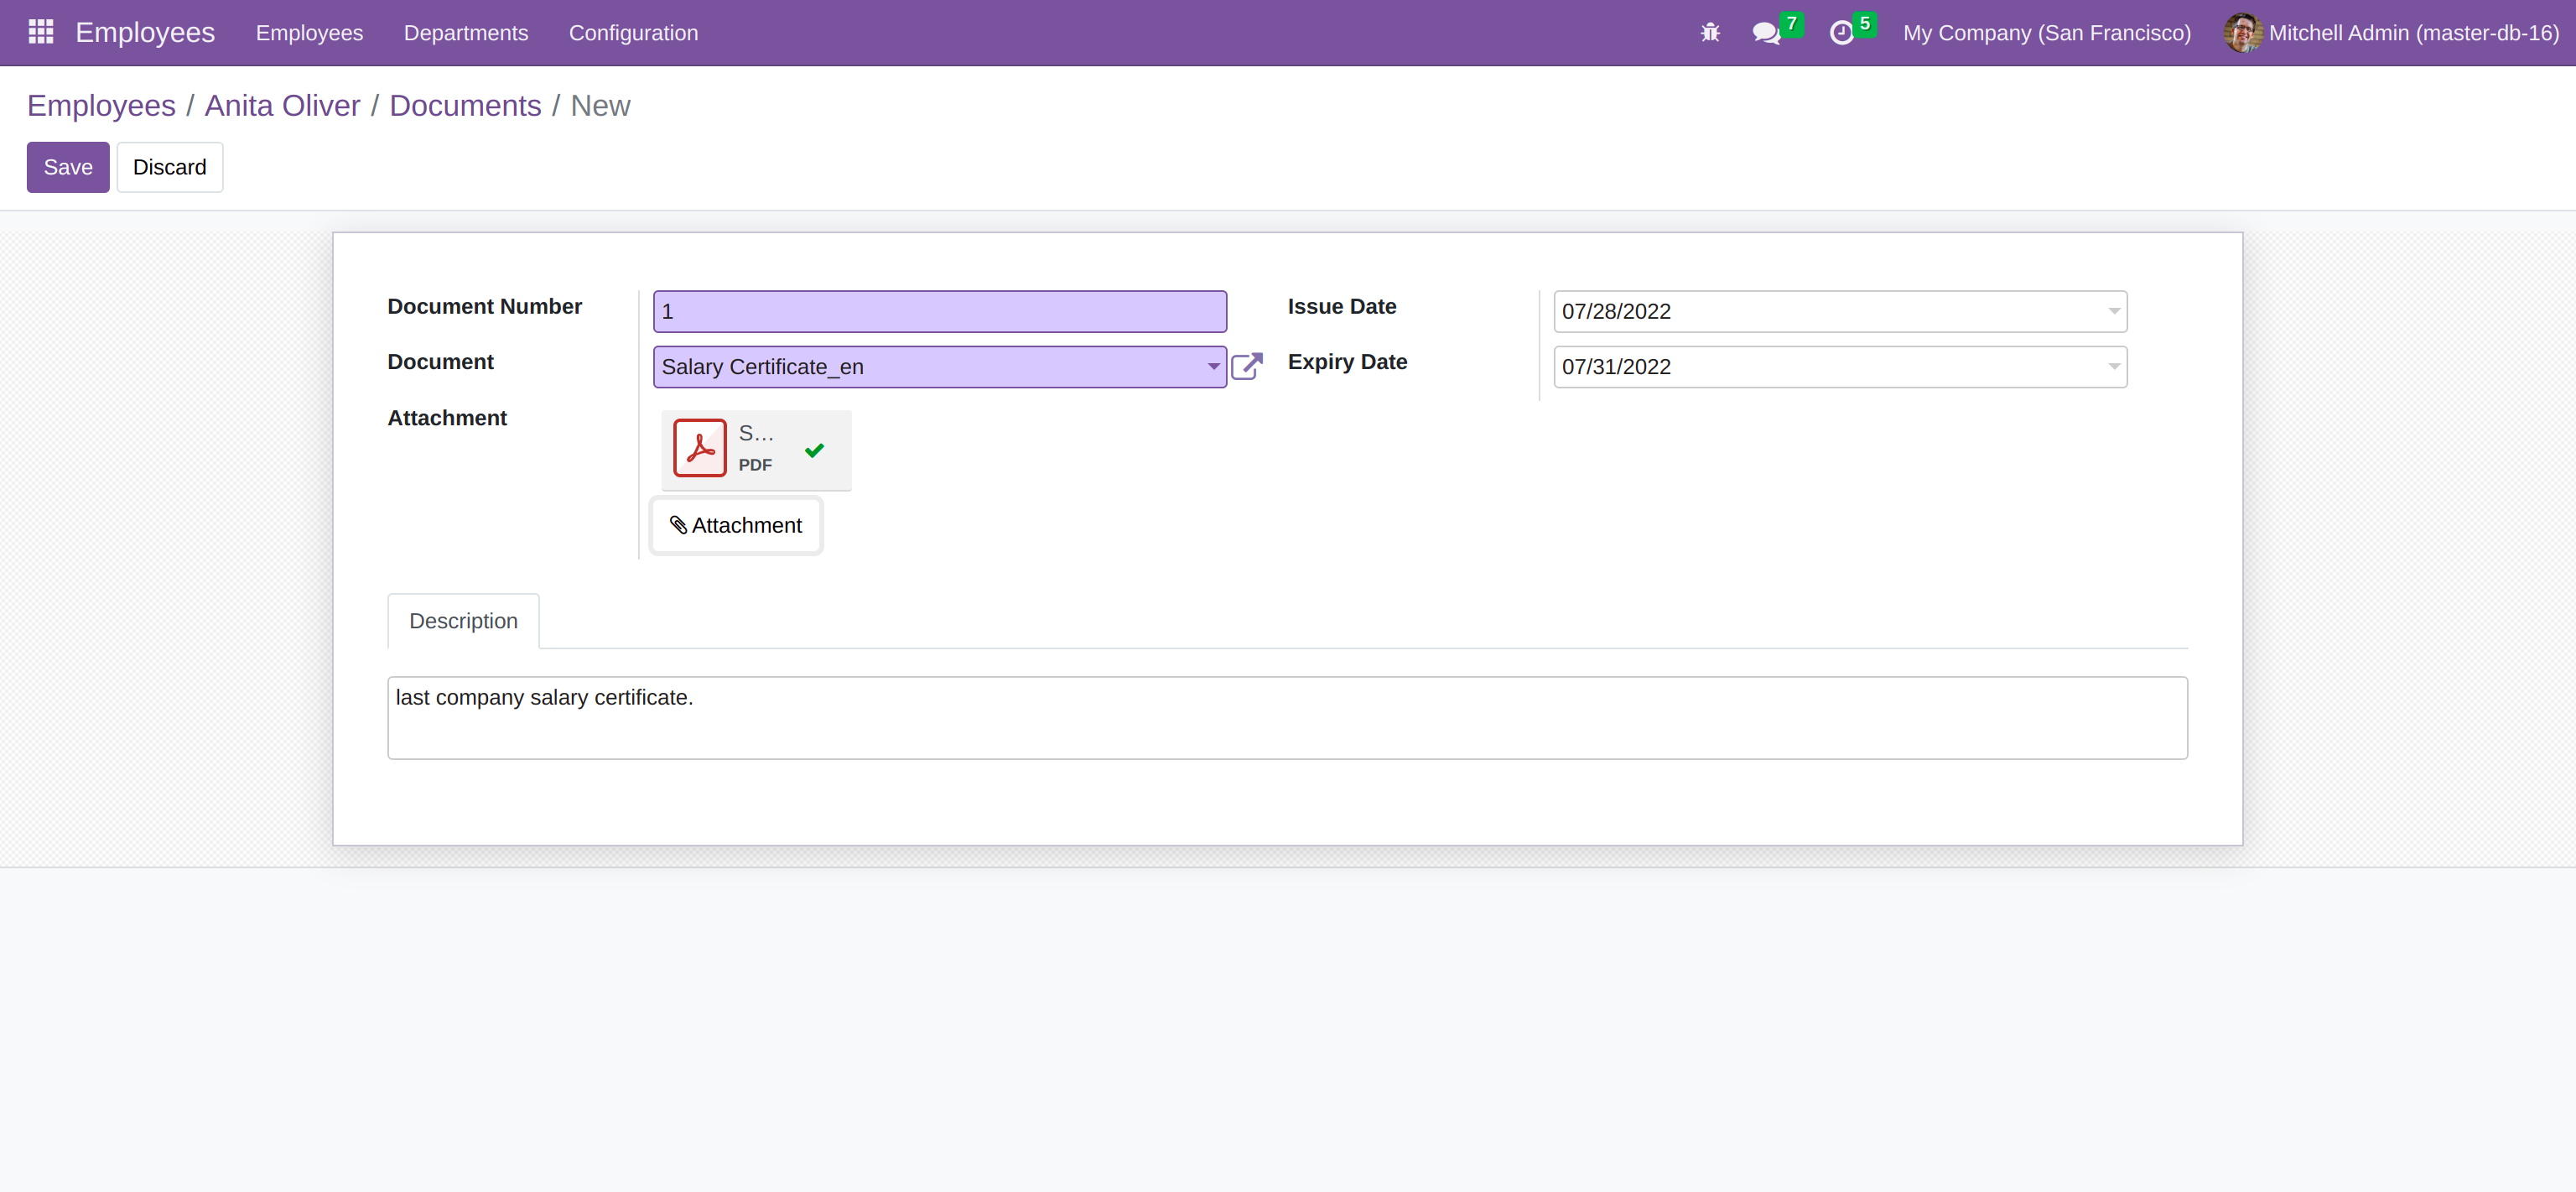Open the Configuration menu
The height and width of the screenshot is (1192, 2576).
(633, 33)
